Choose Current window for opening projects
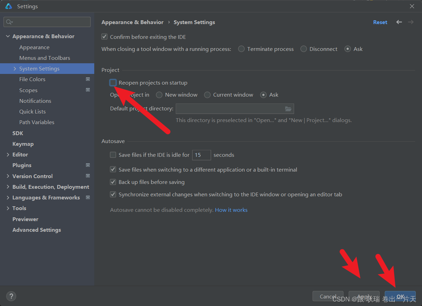The height and width of the screenshot is (306, 422). (x=207, y=95)
